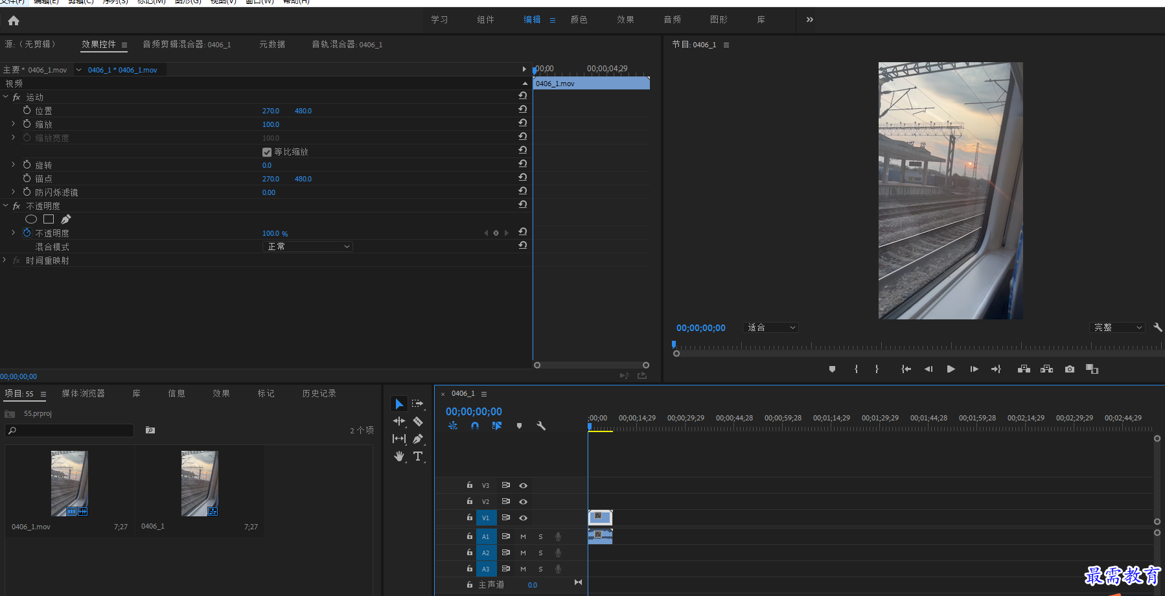
Task: Toggle lock on track V1
Action: (470, 517)
